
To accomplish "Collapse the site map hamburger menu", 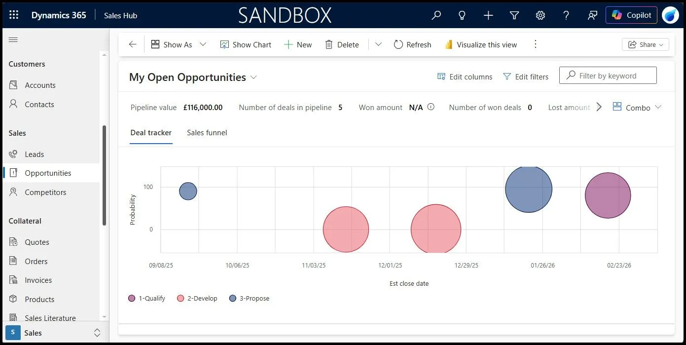I will [13, 40].
